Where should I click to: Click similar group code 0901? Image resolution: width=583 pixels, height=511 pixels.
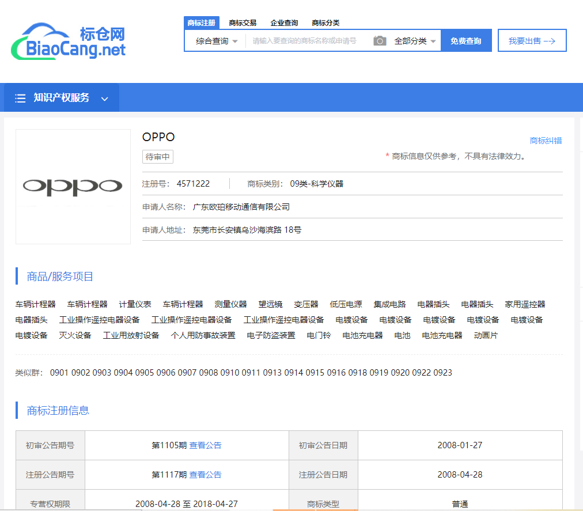tap(59, 373)
